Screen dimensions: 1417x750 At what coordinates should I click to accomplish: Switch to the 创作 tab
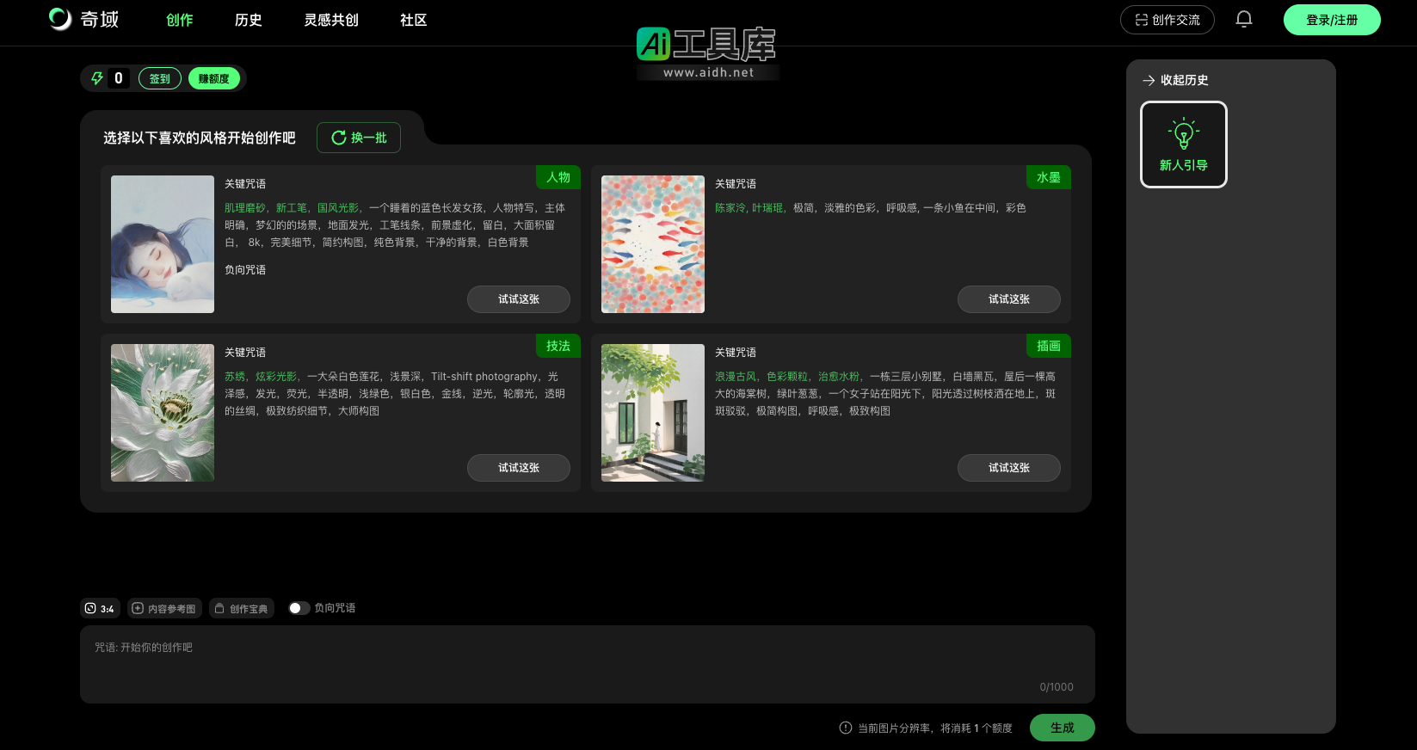180,20
